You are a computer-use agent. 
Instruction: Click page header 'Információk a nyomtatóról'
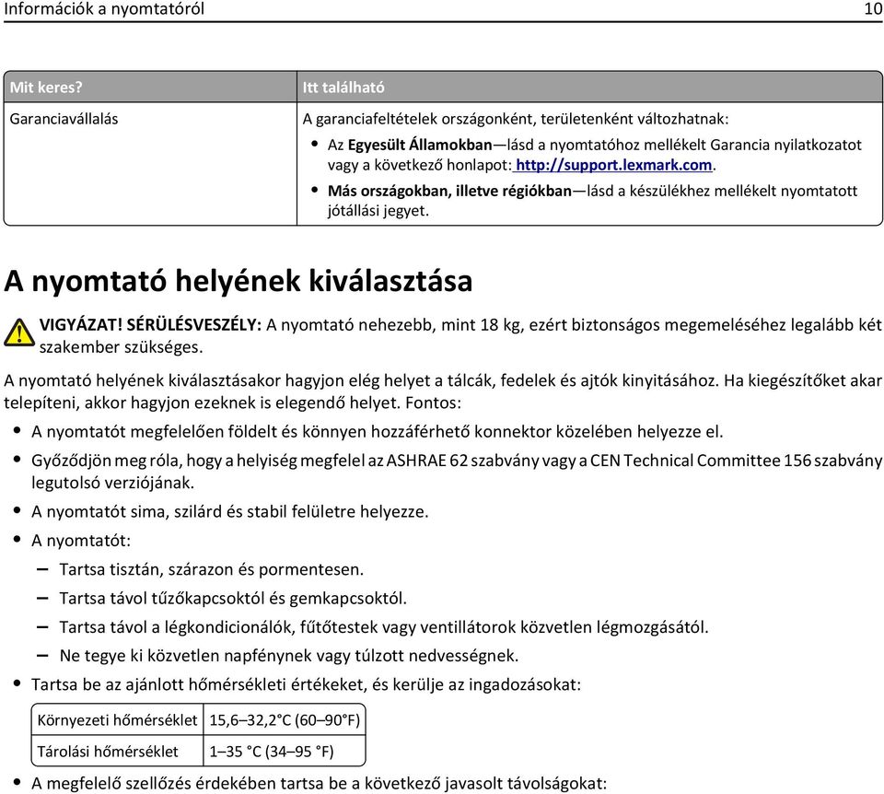104,9
